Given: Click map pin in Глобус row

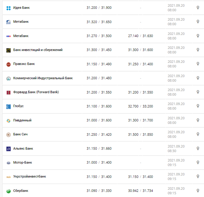Looking at the screenshot, I should [198, 106].
